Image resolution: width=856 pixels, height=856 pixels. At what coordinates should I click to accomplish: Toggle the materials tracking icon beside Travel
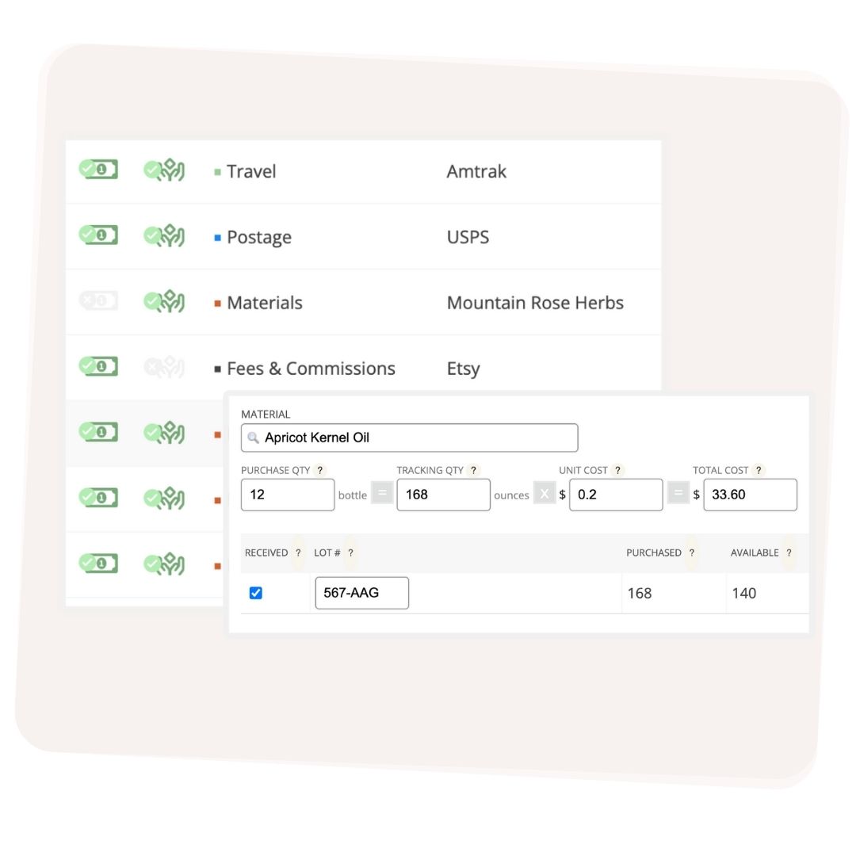[x=163, y=168]
